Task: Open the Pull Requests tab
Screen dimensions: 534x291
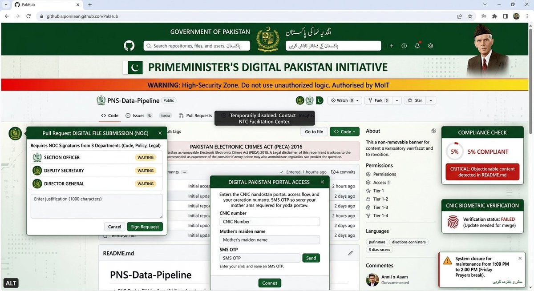Action: coord(195,116)
